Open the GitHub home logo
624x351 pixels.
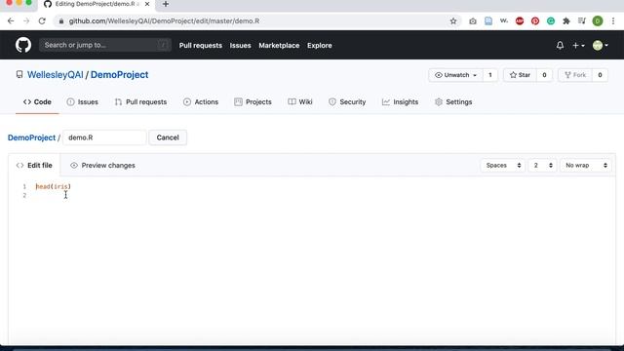pos(23,45)
